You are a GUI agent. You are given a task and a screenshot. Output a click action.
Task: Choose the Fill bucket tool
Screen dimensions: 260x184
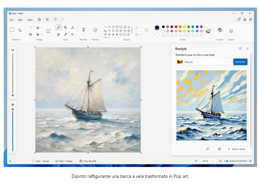pyautogui.click(x=66, y=27)
